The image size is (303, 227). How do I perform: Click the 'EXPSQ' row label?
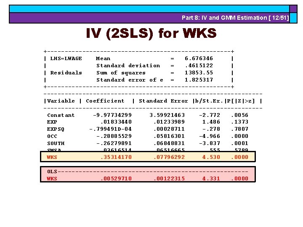[56, 129]
